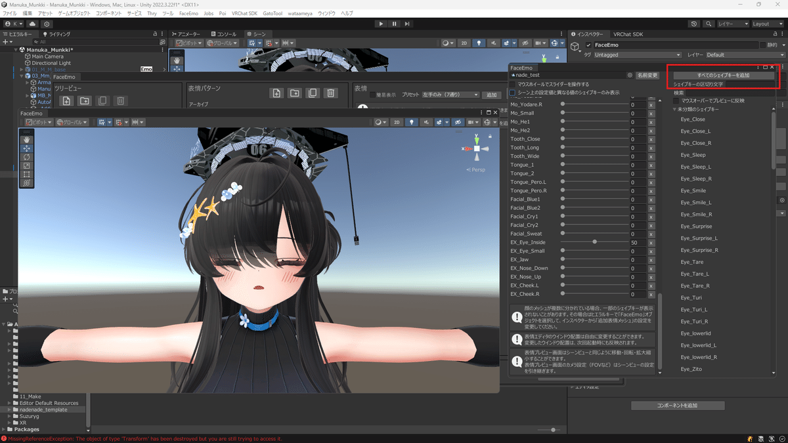Select the Hand view tool in FaceEmo preview
The width and height of the screenshot is (788, 443).
[27, 140]
